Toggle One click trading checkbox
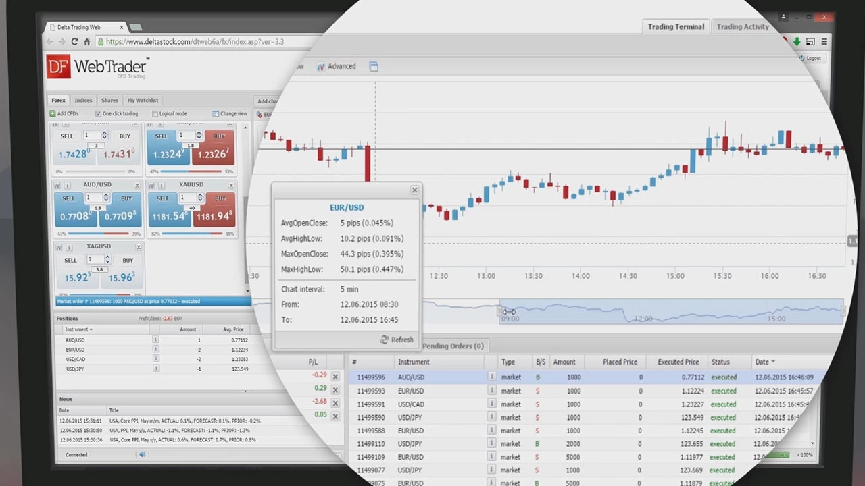Screen dimensions: 865x486 pos(99,114)
